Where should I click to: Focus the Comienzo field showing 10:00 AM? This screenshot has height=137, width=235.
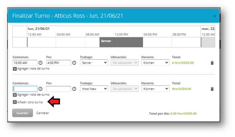(25, 63)
